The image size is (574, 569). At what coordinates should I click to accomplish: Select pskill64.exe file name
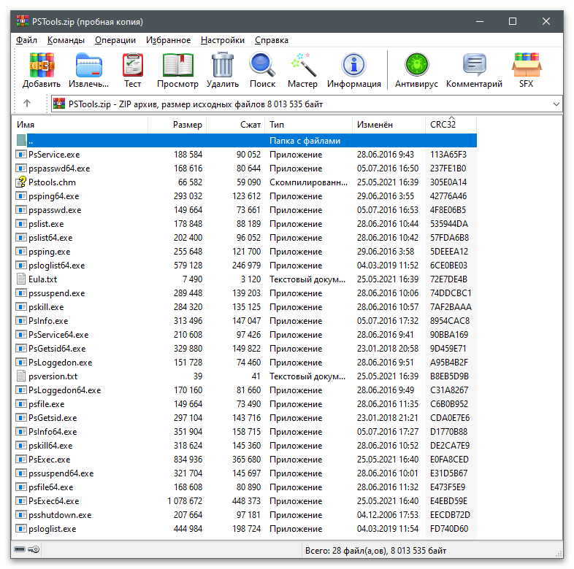[x=50, y=446]
